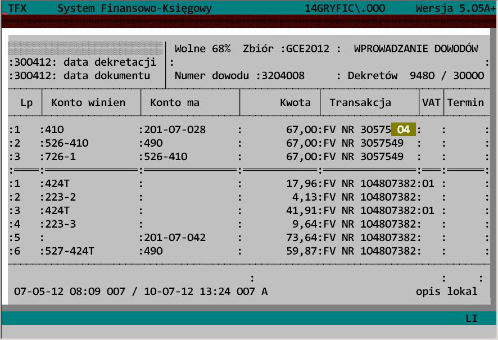Click the Transakcja column header
The width and height of the screenshot is (498, 340).
point(360,103)
